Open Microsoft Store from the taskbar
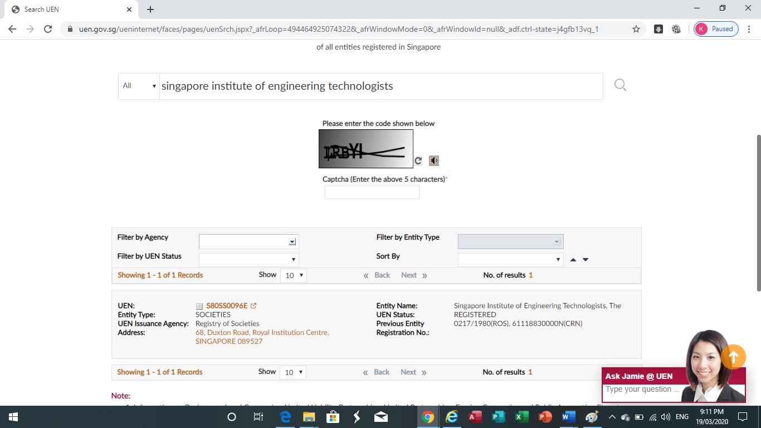Viewport: 761px width, 428px height. point(333,417)
